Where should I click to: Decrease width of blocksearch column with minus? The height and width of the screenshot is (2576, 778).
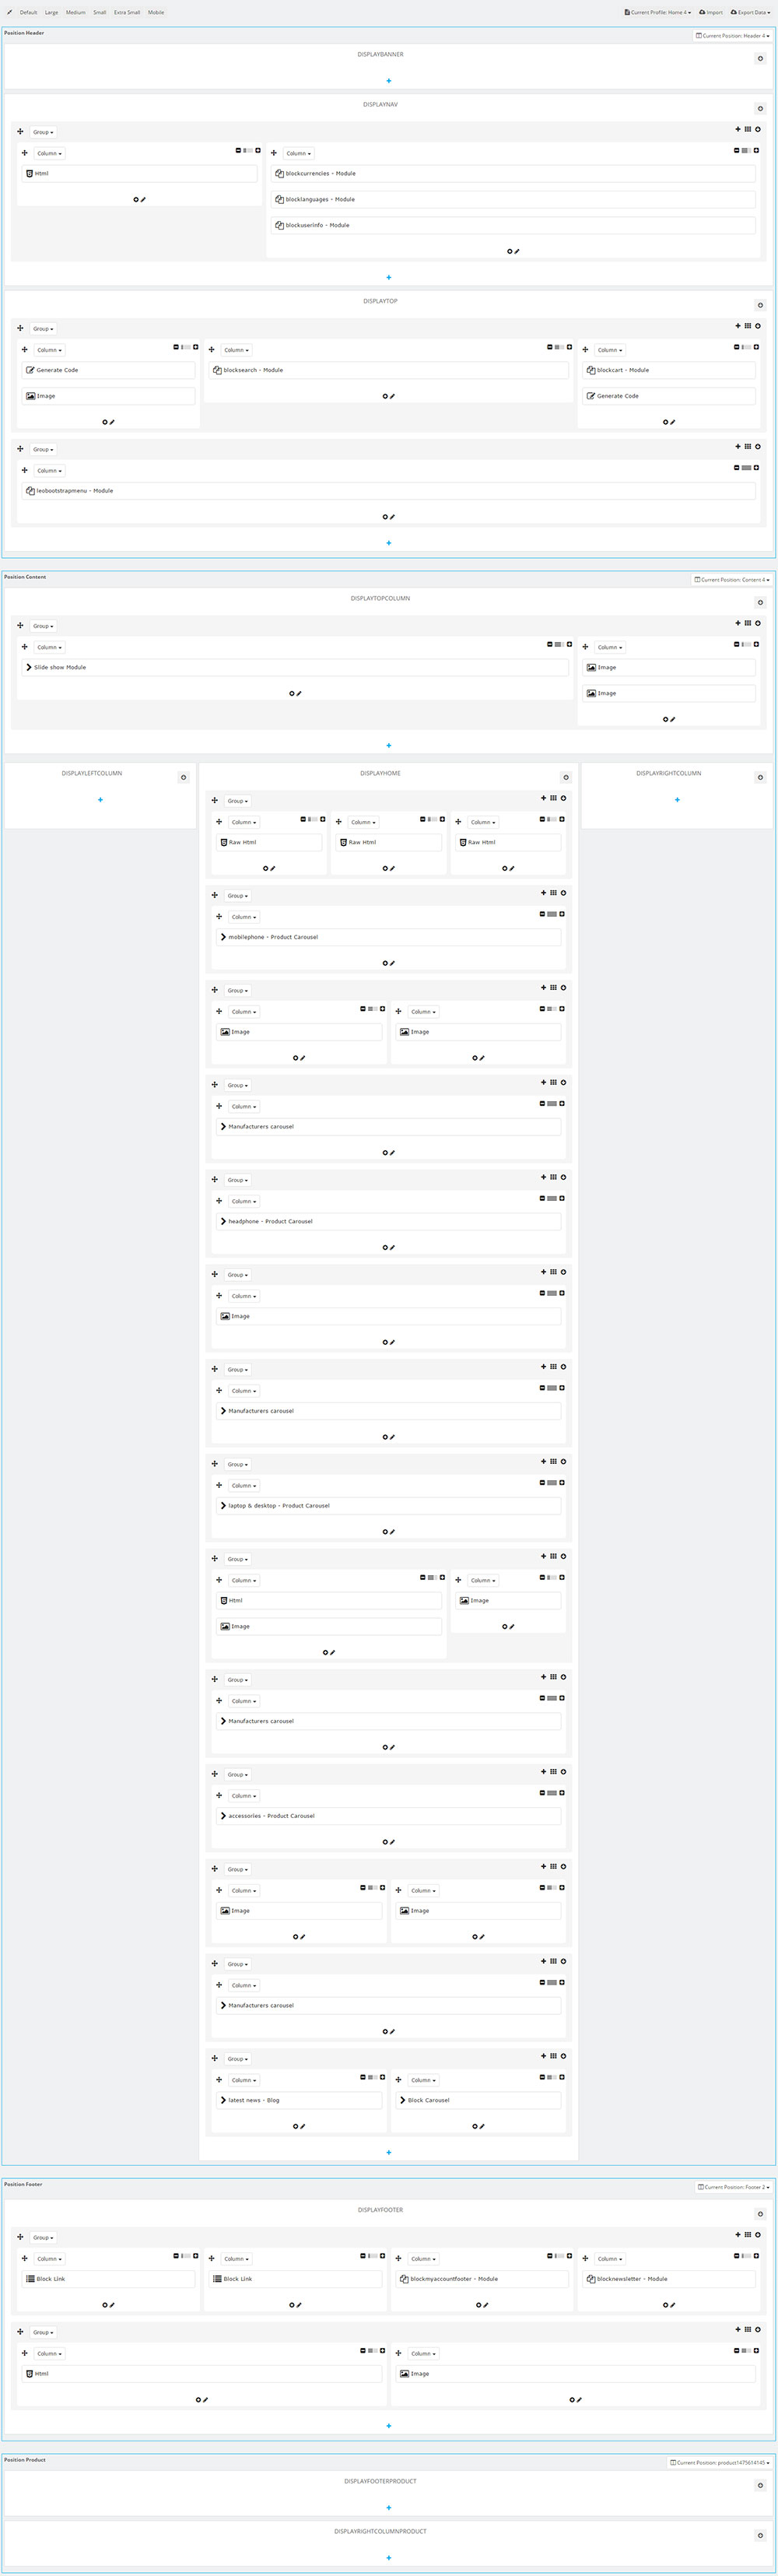[x=550, y=347]
